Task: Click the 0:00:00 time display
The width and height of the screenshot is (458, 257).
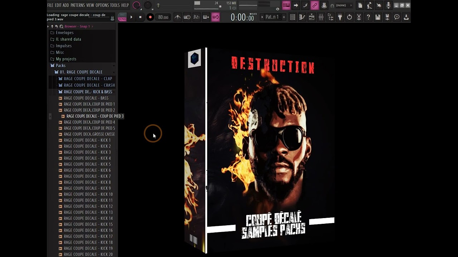Action: (x=242, y=17)
